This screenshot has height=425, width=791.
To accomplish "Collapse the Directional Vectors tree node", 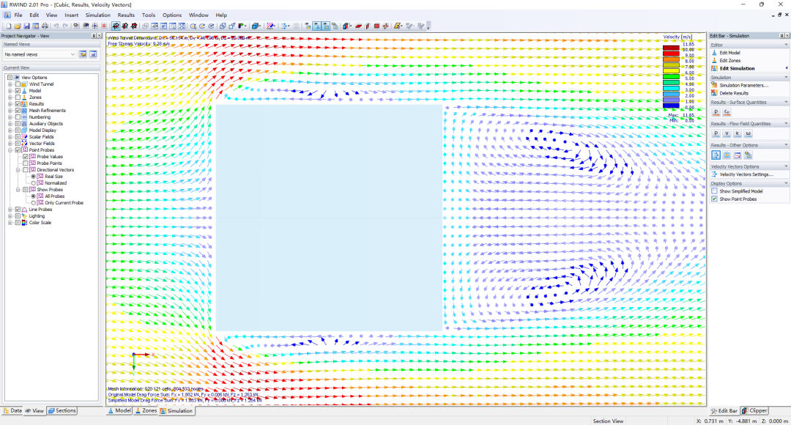I will click(18, 170).
